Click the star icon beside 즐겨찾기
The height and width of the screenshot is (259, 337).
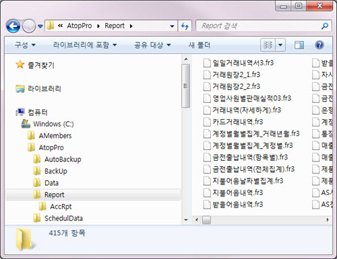[x=20, y=65]
